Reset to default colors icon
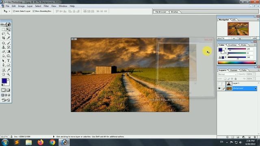 2,85
